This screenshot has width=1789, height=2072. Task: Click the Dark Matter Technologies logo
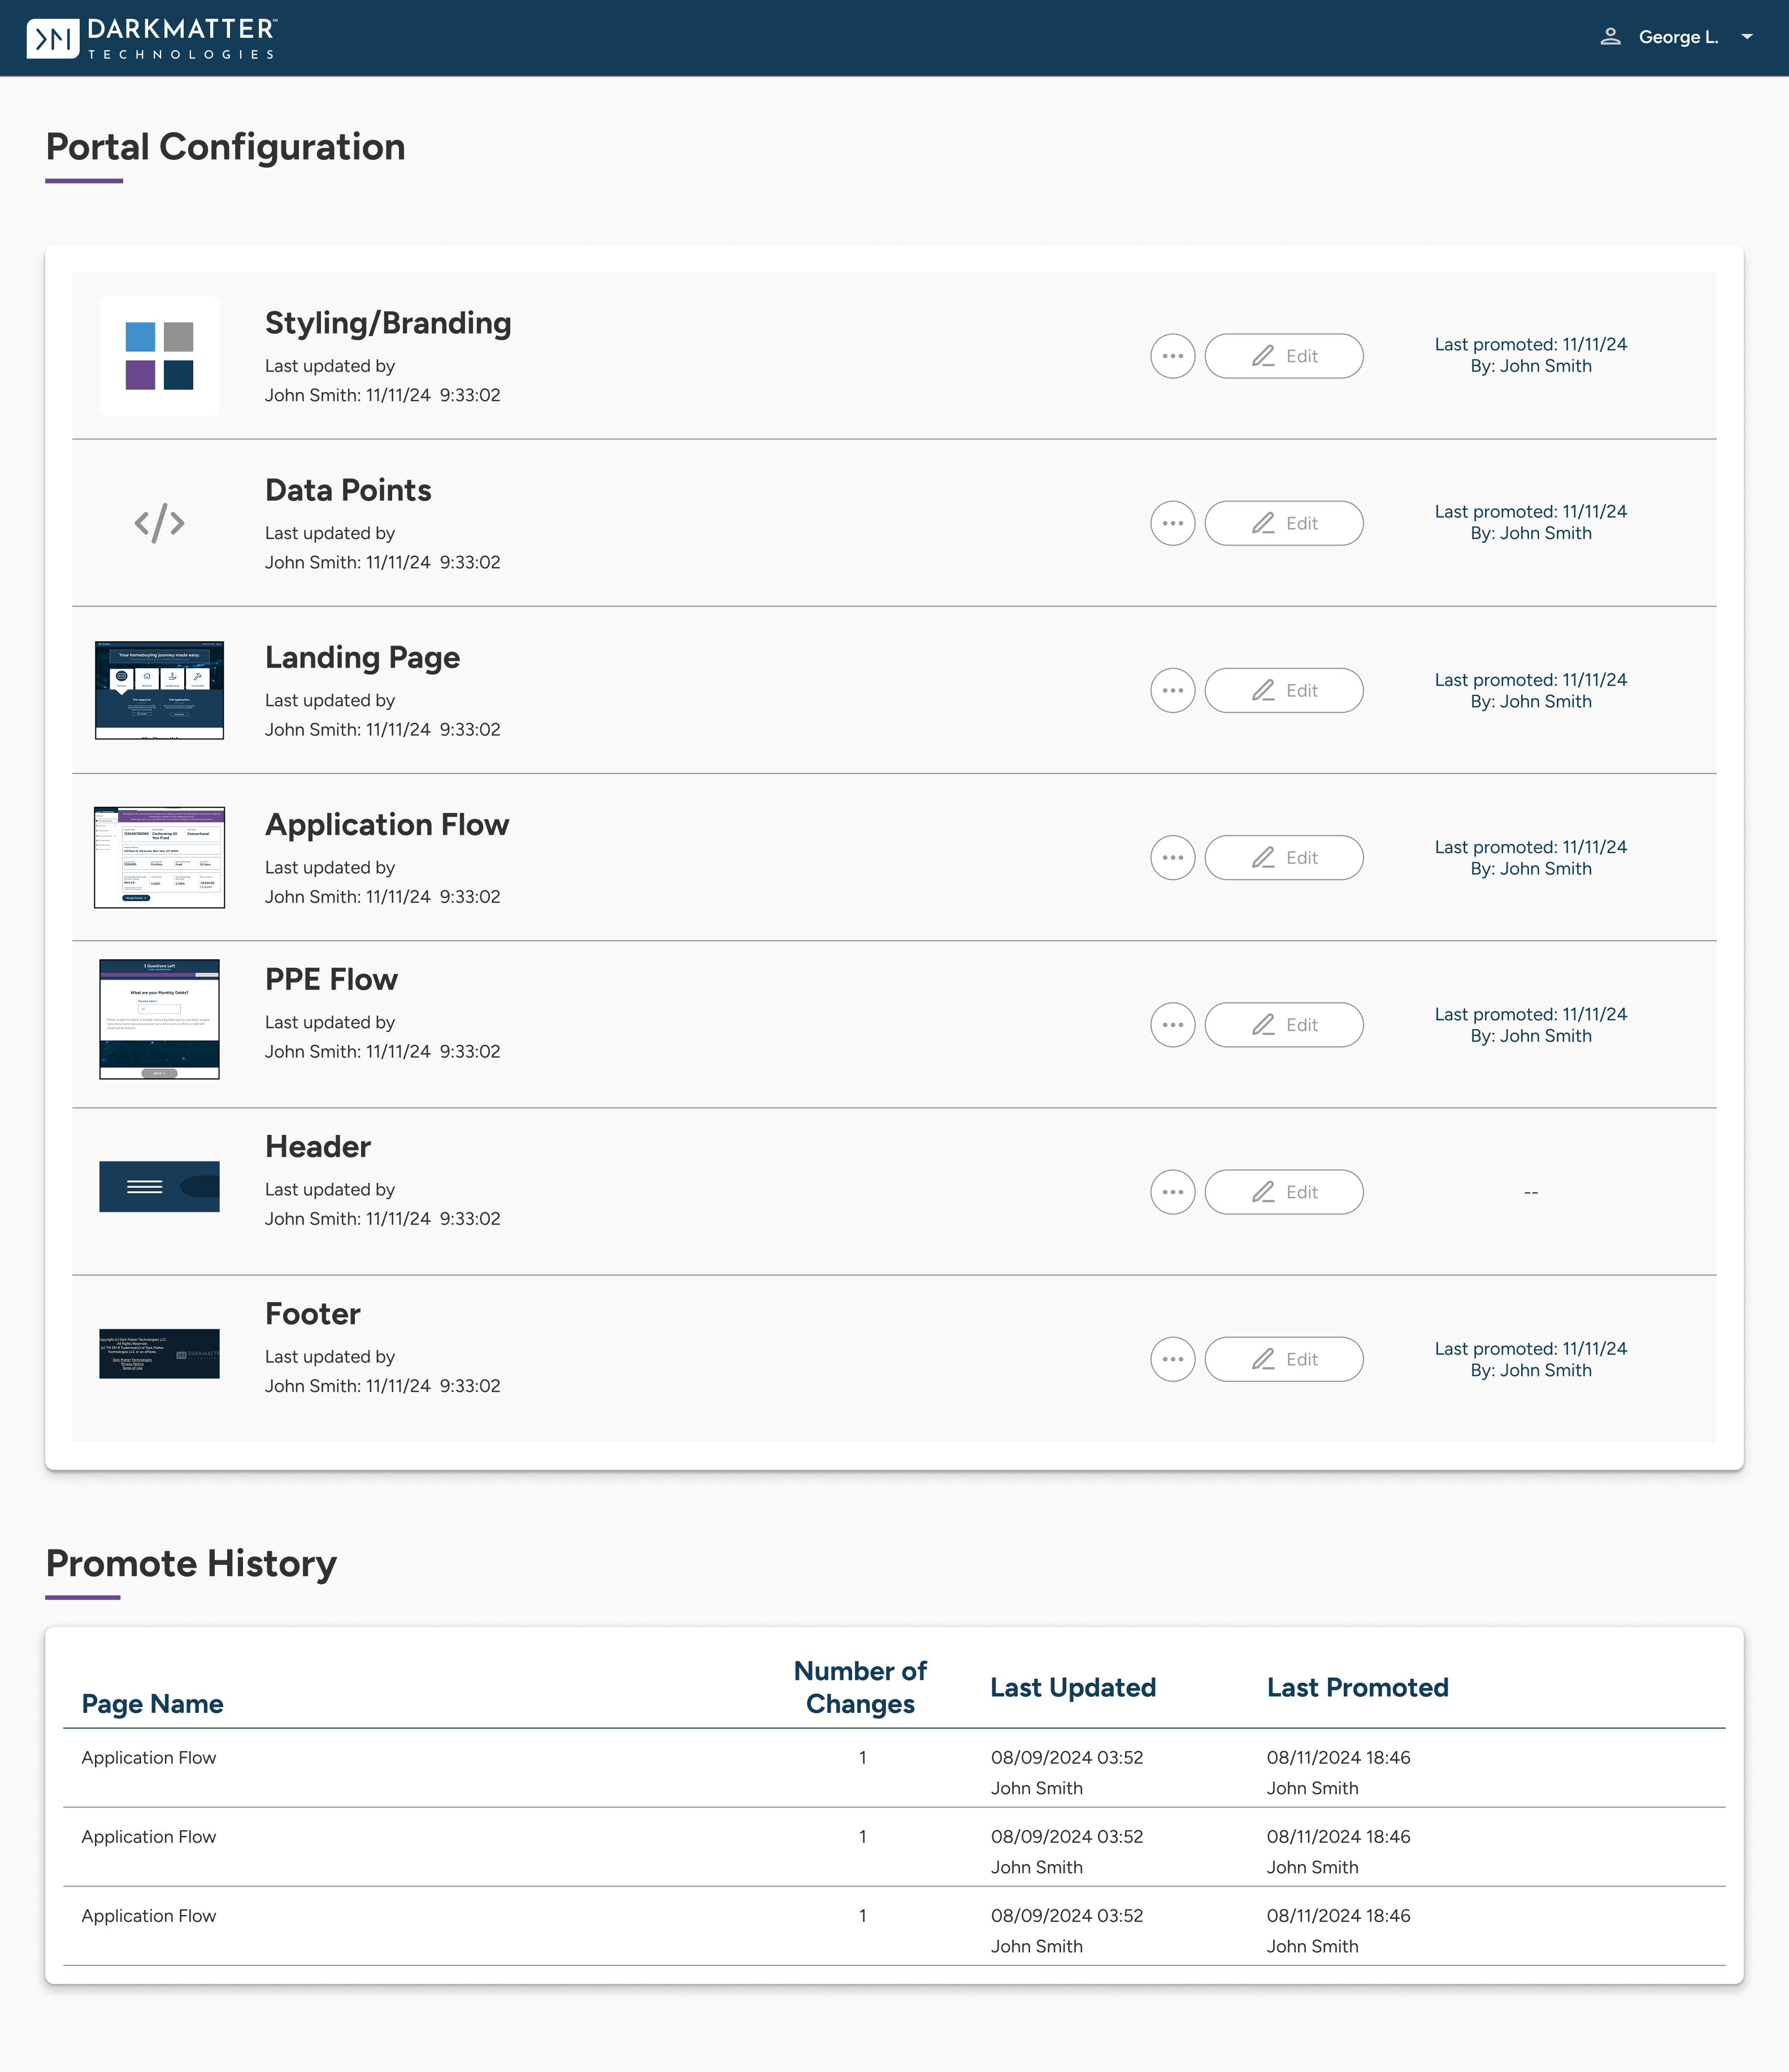point(152,38)
